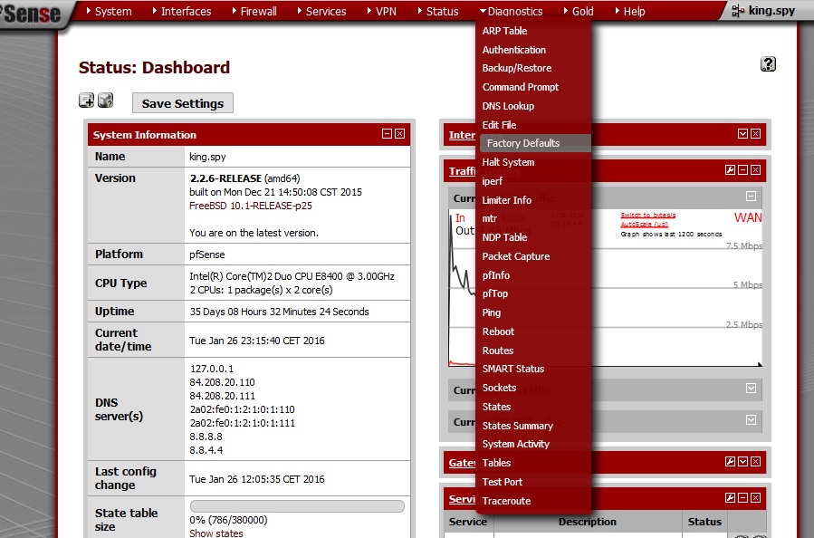The height and width of the screenshot is (538, 814).
Task: Configure Traffic Graphs widget with wrench icon
Action: click(x=730, y=169)
